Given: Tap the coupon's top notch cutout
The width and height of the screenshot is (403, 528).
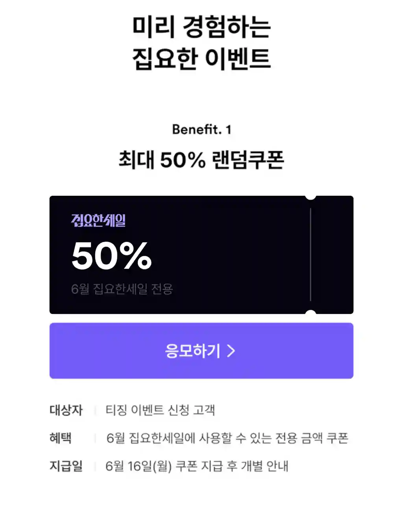Looking at the screenshot, I should [311, 197].
